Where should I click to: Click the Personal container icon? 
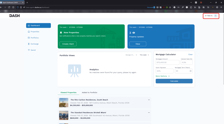[x=154, y=7]
